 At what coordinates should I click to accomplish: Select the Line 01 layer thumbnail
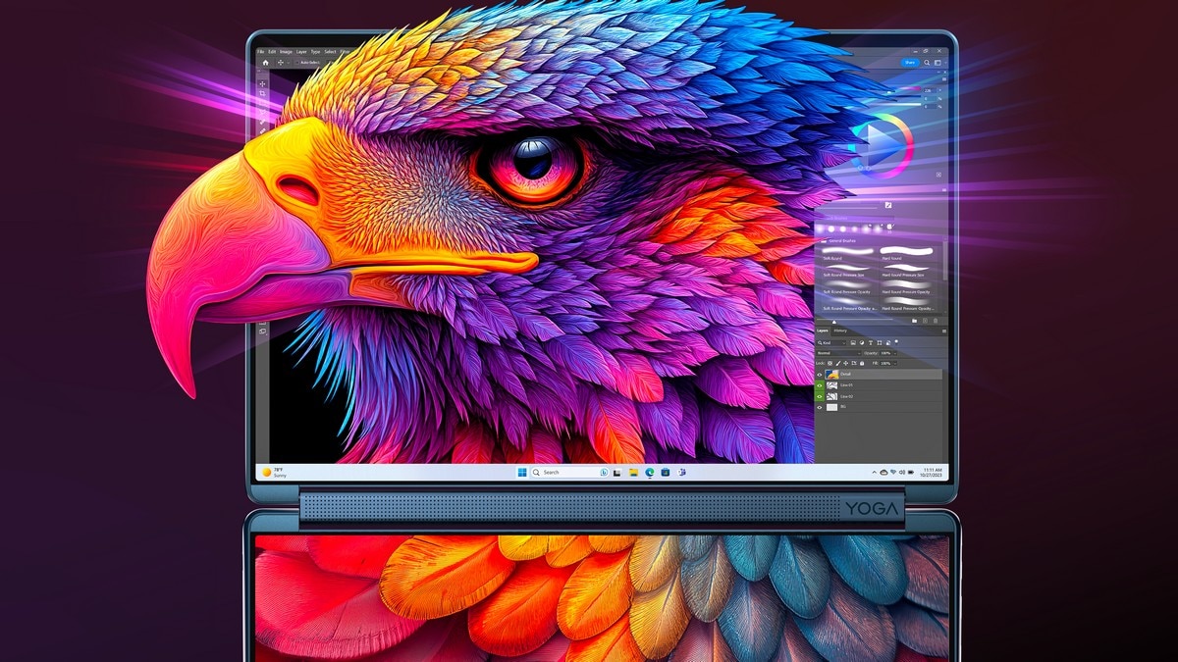[832, 385]
